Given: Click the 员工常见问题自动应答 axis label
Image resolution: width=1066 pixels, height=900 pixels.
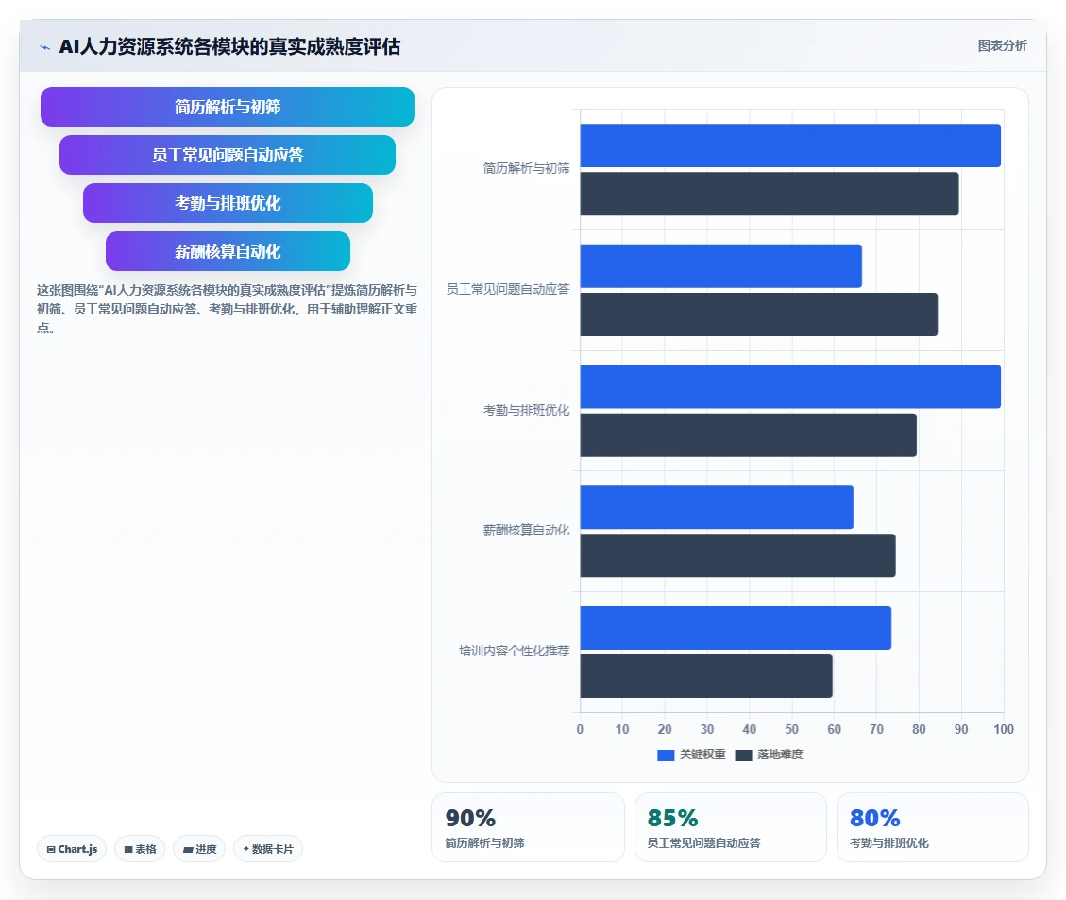Looking at the screenshot, I should click(507, 290).
